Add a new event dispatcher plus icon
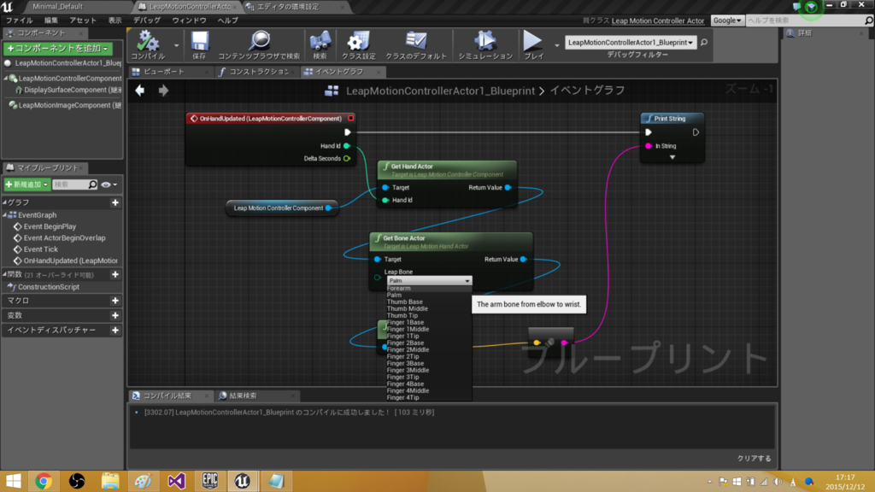875x492 pixels. pyautogui.click(x=115, y=331)
